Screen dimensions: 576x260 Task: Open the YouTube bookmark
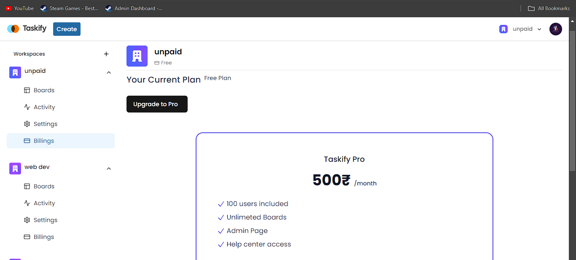pos(19,8)
